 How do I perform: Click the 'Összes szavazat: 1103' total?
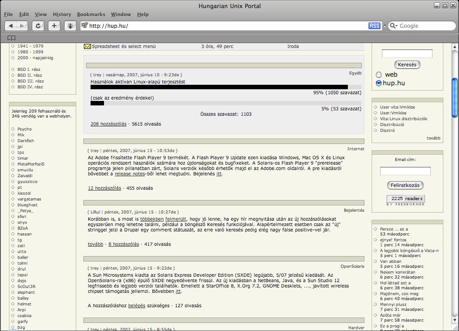[226, 114]
